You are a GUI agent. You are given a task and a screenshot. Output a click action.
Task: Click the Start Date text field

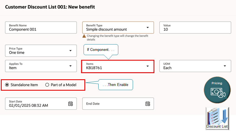point(36,104)
